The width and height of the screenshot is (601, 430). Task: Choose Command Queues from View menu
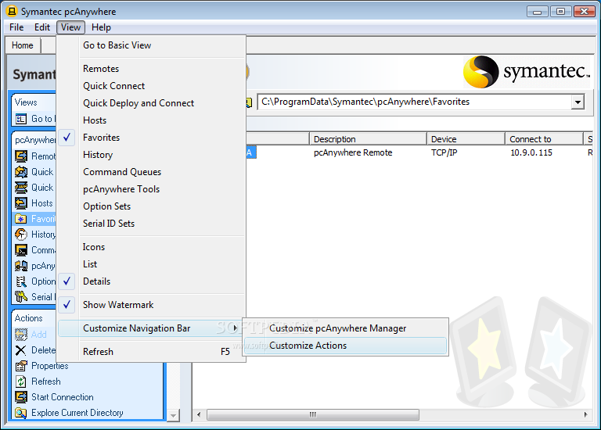pos(151,172)
